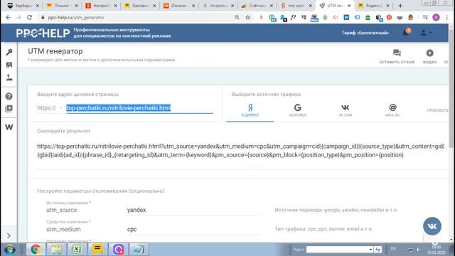Open the taskbar address dropdown arrow

tap(370, 250)
